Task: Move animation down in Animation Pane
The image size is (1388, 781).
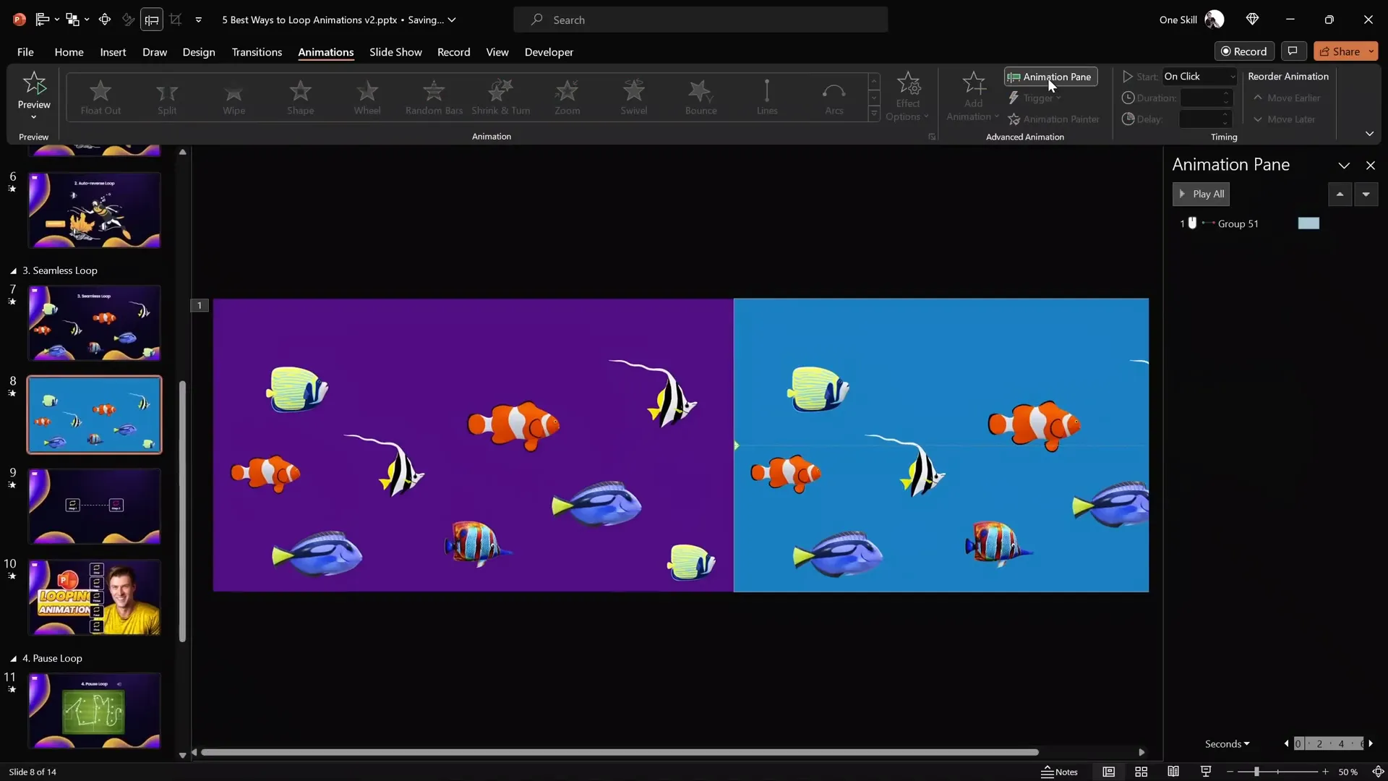Action: tap(1366, 194)
